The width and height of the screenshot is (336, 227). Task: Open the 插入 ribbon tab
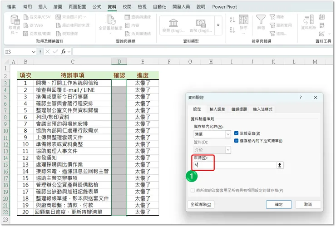coord(42,7)
